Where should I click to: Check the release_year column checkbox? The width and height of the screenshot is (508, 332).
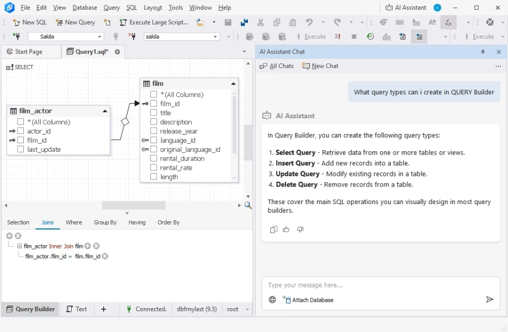[154, 131]
